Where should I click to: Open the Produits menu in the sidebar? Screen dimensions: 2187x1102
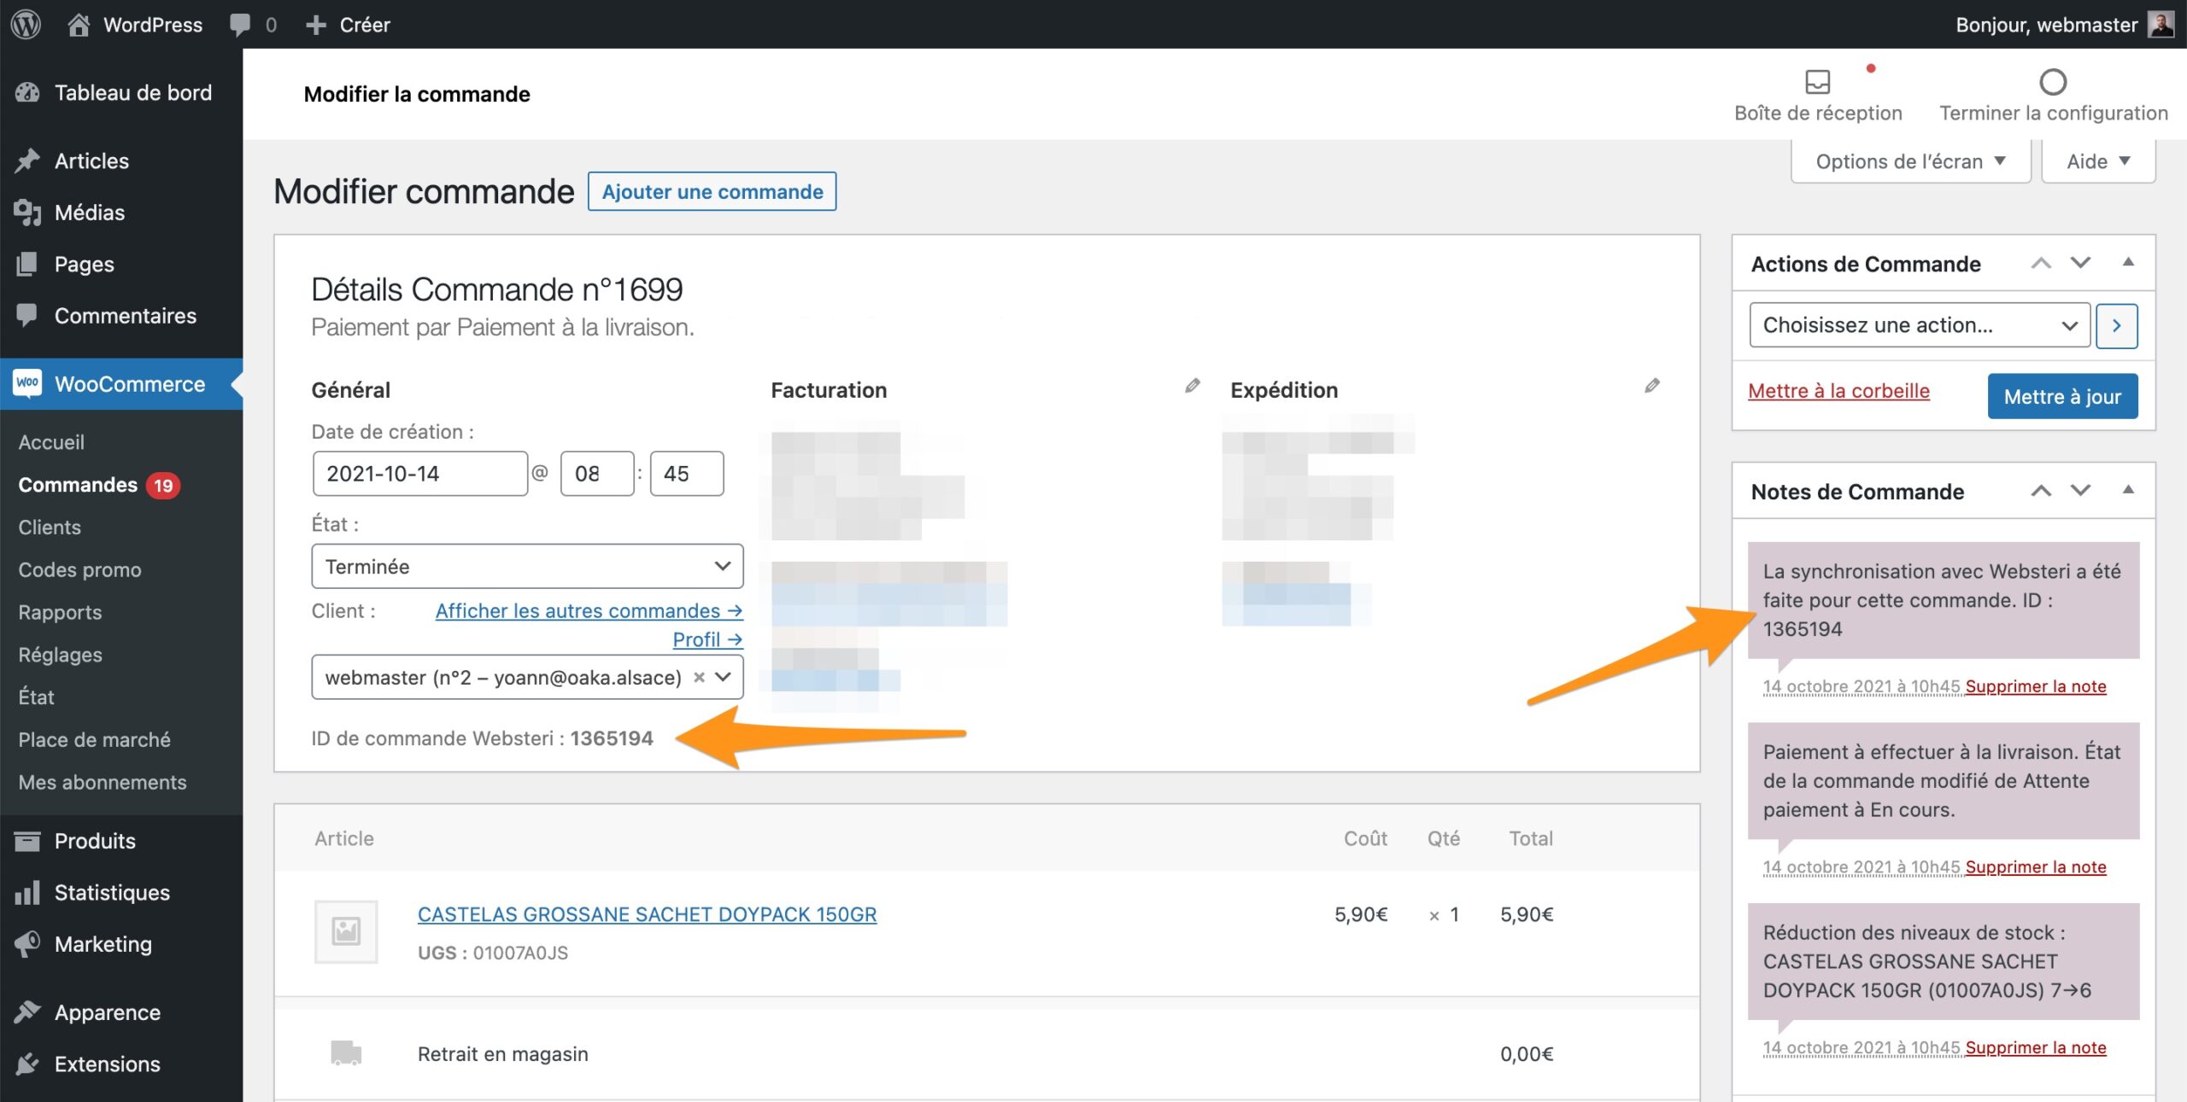[95, 841]
